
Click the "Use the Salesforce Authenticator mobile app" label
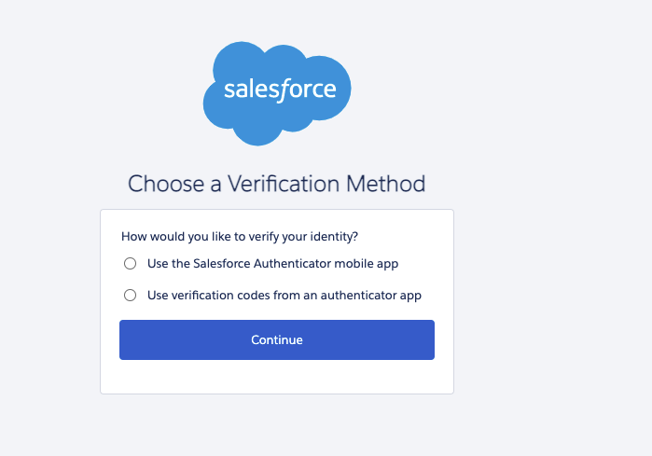[x=272, y=264]
